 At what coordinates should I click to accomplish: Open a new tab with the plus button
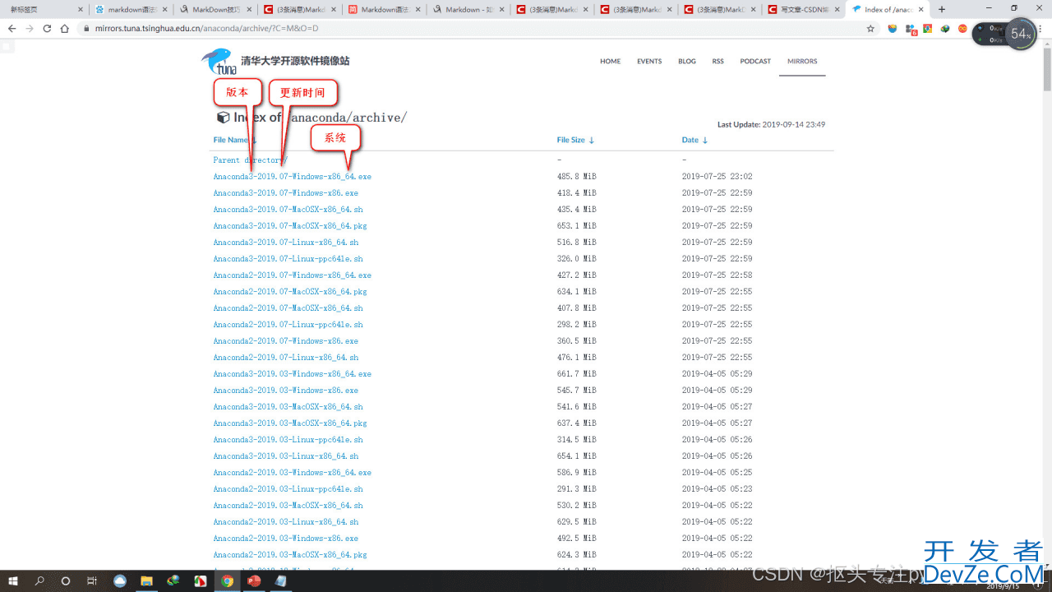[x=942, y=9]
